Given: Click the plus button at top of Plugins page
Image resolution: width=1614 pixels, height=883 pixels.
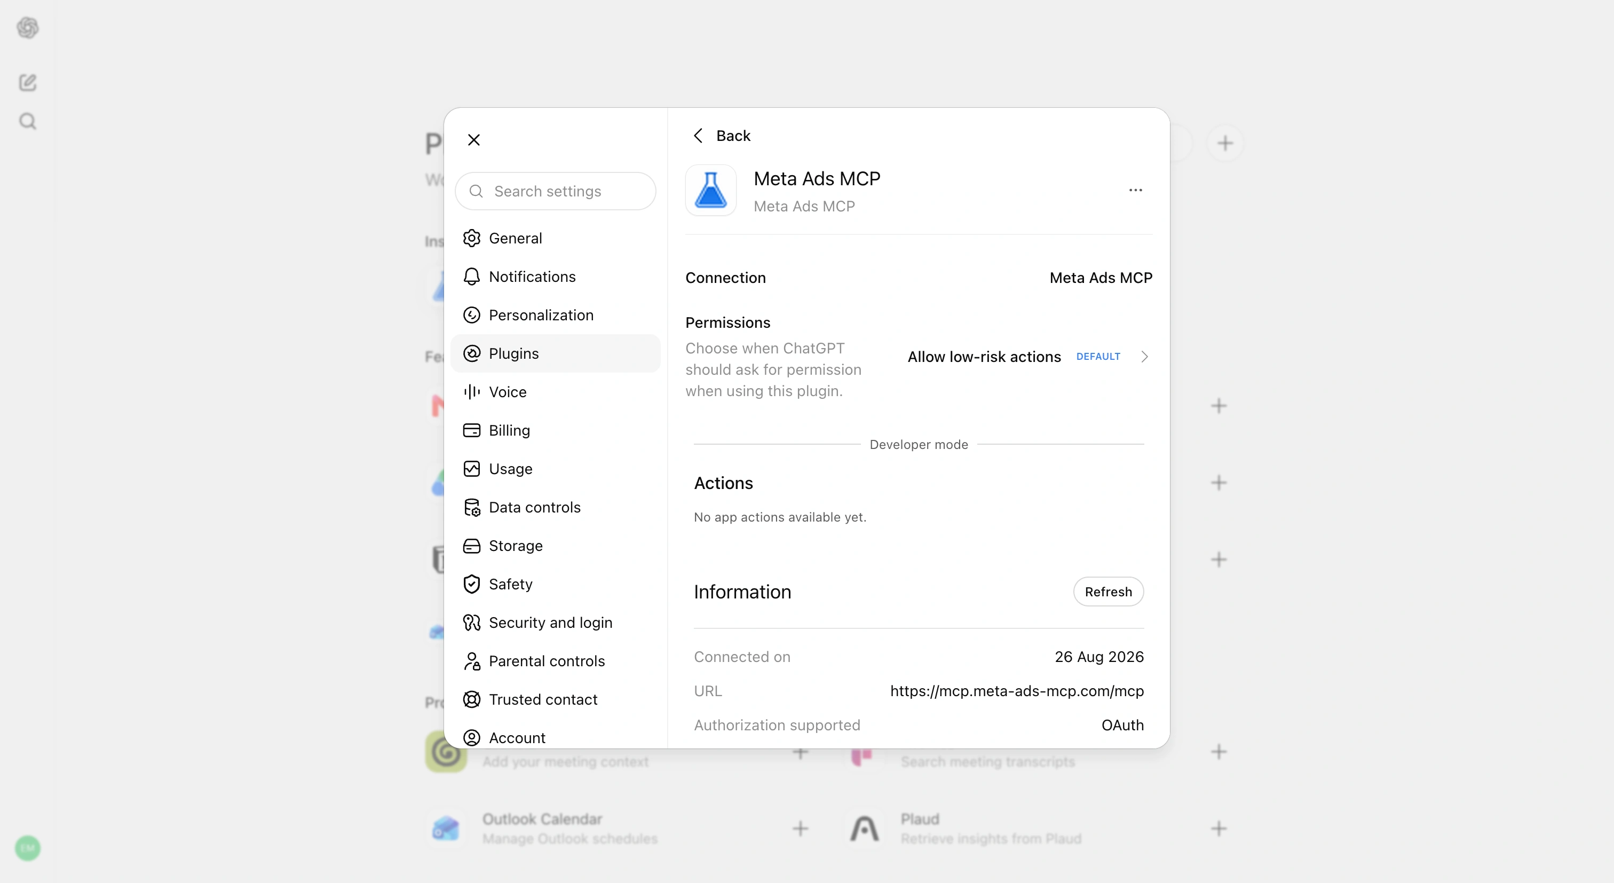Looking at the screenshot, I should tap(1225, 144).
